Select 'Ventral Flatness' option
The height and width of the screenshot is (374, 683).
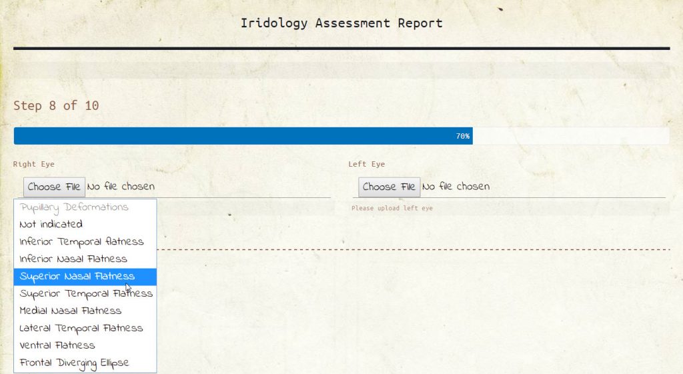pos(85,346)
